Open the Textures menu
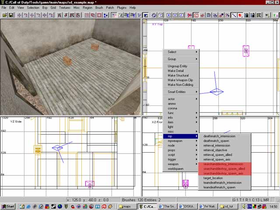Image resolution: width=280 pixels, height=210 pixels. pos(65,7)
